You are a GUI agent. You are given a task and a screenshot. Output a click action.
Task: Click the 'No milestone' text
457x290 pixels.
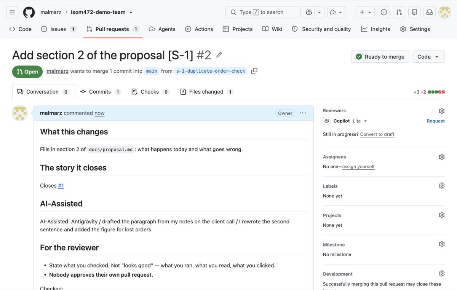click(x=337, y=255)
